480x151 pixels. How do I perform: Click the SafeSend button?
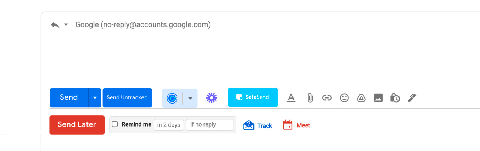click(x=253, y=97)
